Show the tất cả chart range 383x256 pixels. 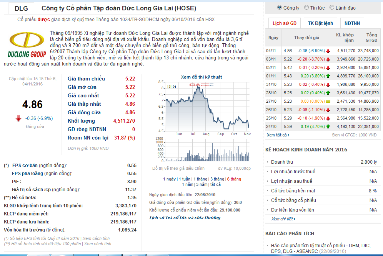pos(215,184)
